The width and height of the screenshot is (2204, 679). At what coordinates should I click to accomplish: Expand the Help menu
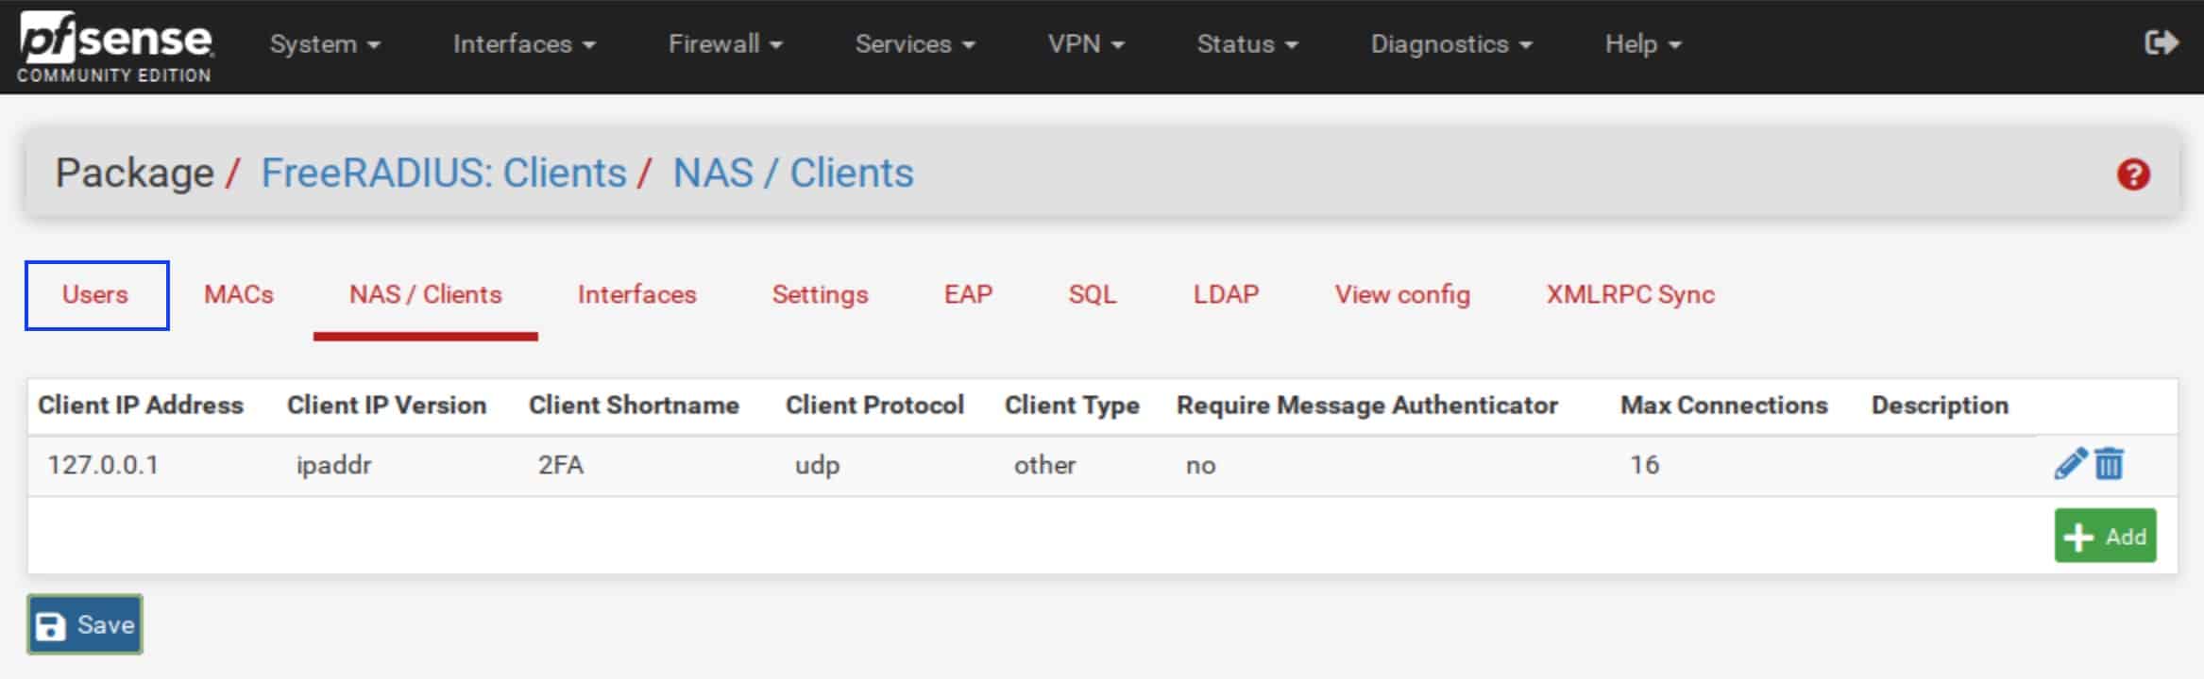(1643, 44)
